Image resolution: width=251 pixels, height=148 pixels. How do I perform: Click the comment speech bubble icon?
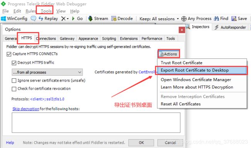33,19
